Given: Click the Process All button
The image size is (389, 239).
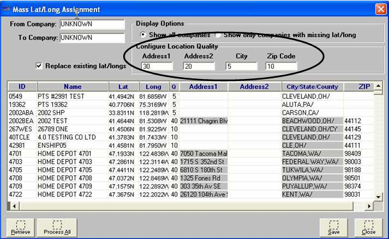Looking at the screenshot, I should tap(57, 228).
